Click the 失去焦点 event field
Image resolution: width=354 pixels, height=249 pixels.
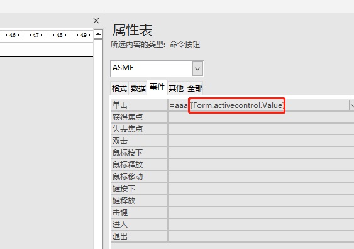point(261,129)
